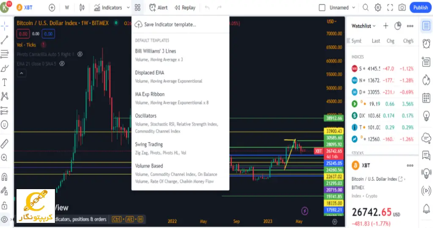Select the DX watchlist row at 103.68
Viewport: 433px width, 228px height.
tap(382, 115)
